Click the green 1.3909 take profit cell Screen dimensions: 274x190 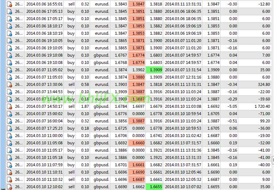(154, 70)
